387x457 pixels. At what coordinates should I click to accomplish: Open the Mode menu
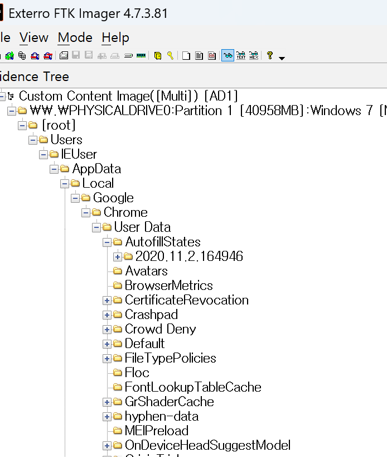(75, 37)
